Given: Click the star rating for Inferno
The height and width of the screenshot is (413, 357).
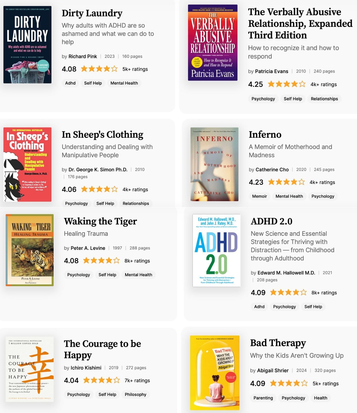Looking at the screenshot, I should pyautogui.click(x=286, y=182).
